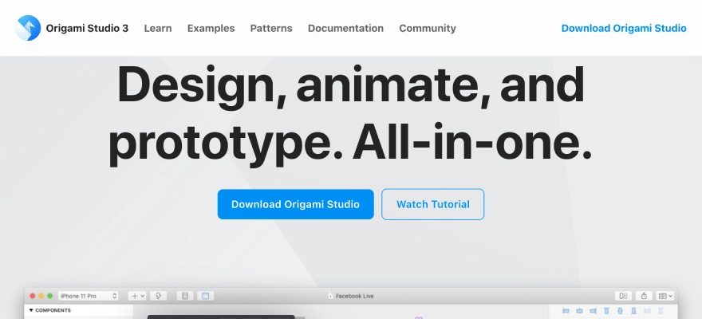
Task: Click the blue Download Origami Studio button
Action: click(295, 204)
